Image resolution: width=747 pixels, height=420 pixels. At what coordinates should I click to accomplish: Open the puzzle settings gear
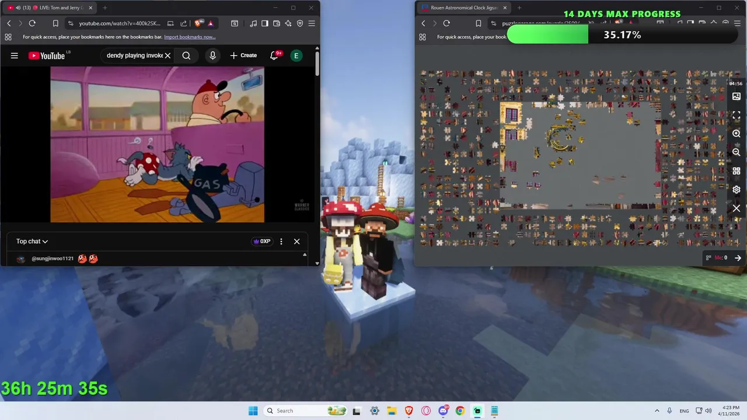point(736,190)
